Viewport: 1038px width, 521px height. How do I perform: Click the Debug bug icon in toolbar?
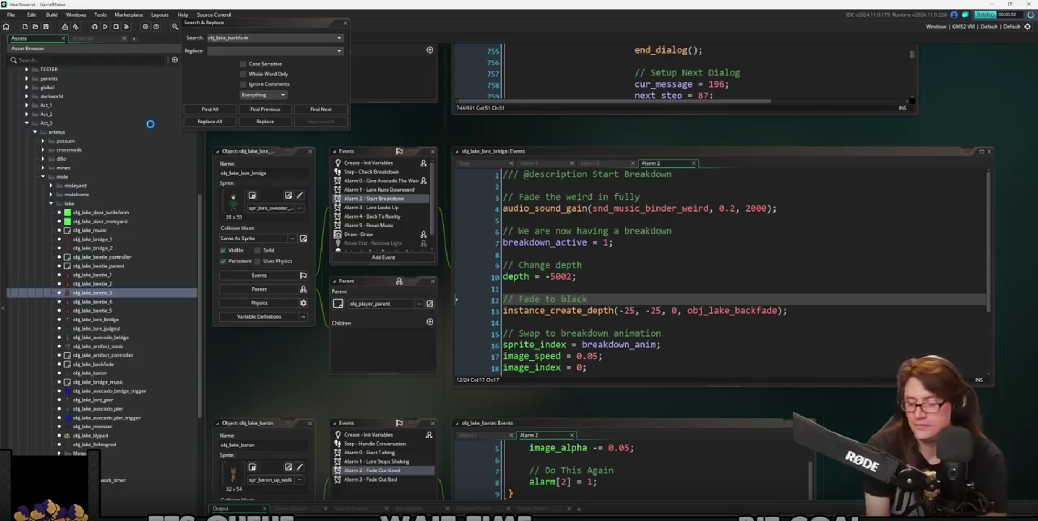[95, 27]
